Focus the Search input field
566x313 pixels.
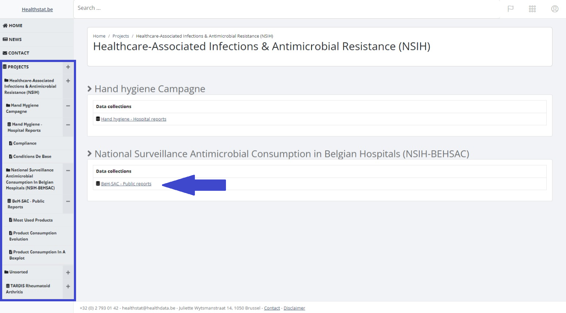[285, 8]
